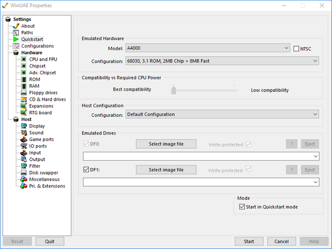This screenshot has height=249, width=332.
Task: Click Select image file for DF1
Action: (166, 170)
